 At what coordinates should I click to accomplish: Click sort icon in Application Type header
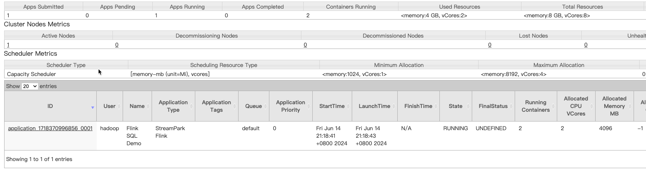coord(192,106)
